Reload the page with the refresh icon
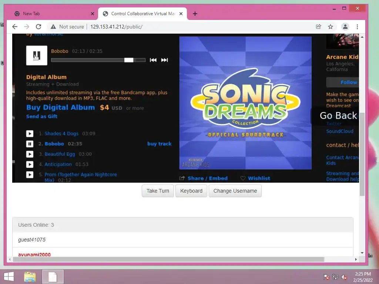379x284 pixels. pyautogui.click(x=38, y=27)
